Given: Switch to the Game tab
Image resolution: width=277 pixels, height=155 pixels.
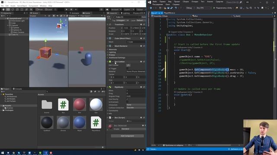Looking at the screenshot, I should [87, 13].
